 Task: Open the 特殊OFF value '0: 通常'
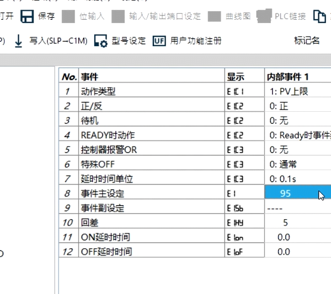(297, 164)
